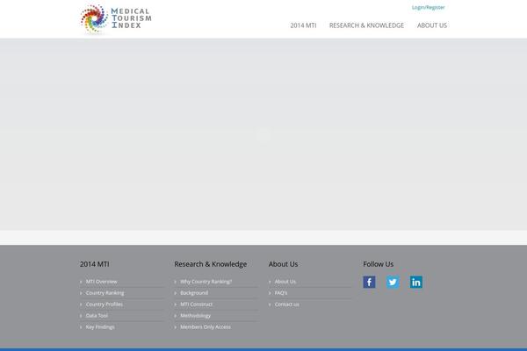The height and width of the screenshot is (351, 527).
Task: Open Methodology footer link
Action: 195,316
